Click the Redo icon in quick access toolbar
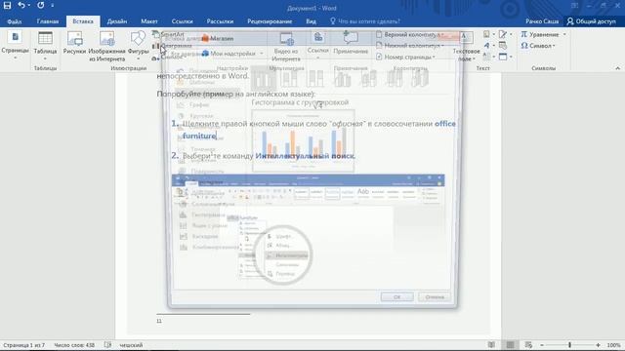This screenshot has width=625, height=351. 41,5
